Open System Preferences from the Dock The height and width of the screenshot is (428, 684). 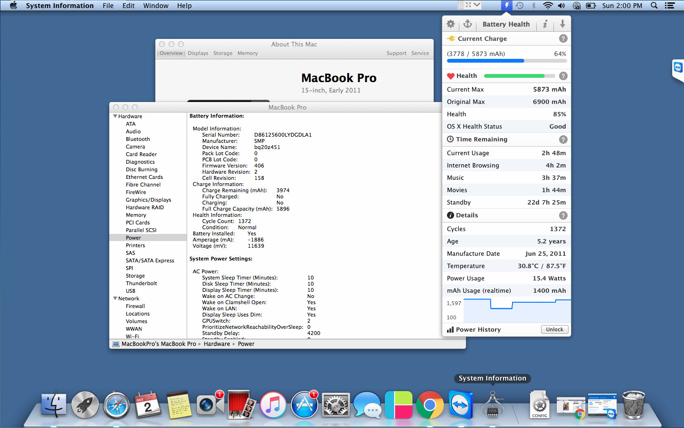tap(336, 405)
